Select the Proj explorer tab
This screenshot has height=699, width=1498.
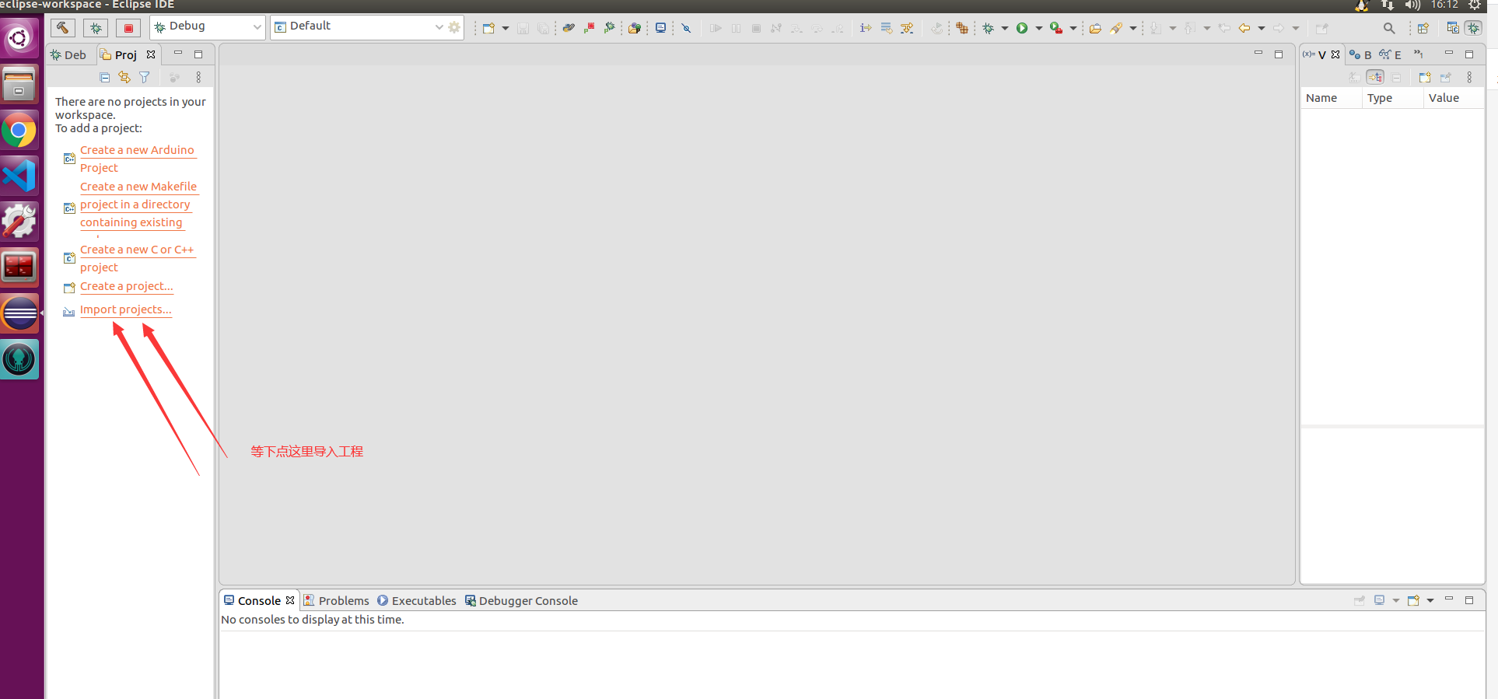click(x=128, y=54)
